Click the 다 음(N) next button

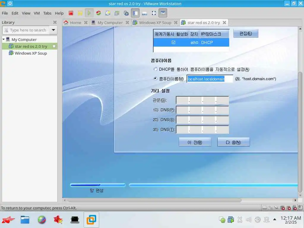click(233, 142)
